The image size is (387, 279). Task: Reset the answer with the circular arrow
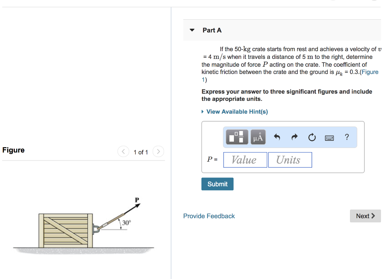point(312,137)
